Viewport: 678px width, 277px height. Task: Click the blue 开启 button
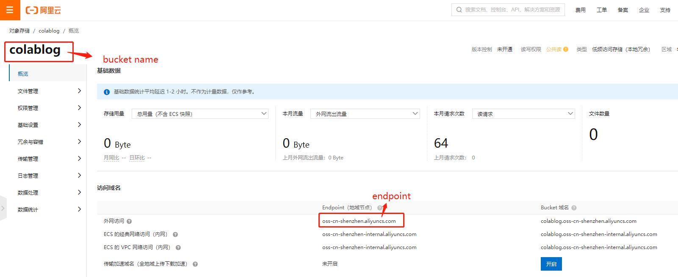[551, 264]
